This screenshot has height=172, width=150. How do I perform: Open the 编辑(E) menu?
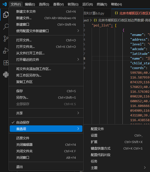click(x=30, y=4)
